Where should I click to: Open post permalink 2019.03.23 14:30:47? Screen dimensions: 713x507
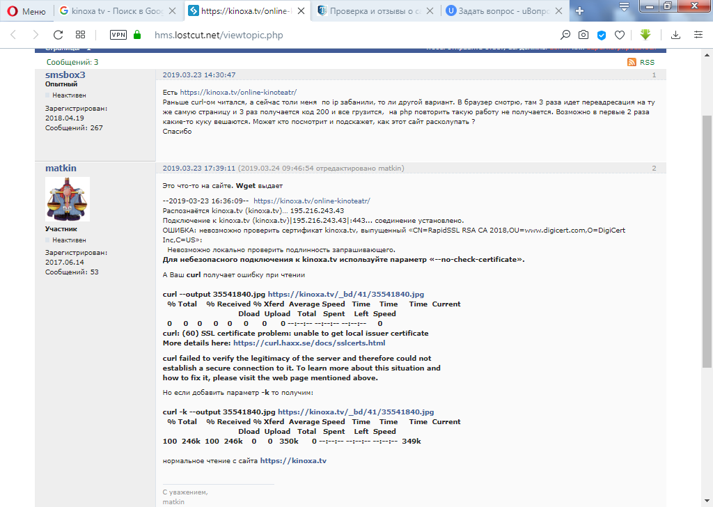coord(199,75)
